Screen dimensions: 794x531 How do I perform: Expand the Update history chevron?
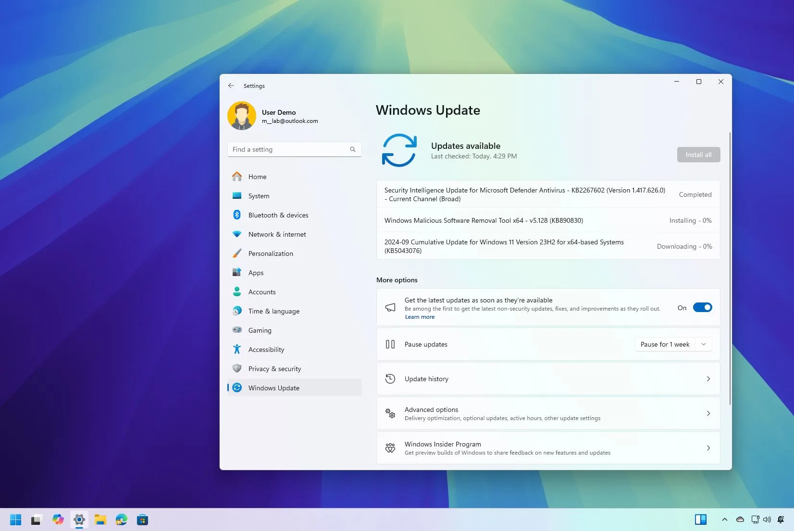(708, 379)
